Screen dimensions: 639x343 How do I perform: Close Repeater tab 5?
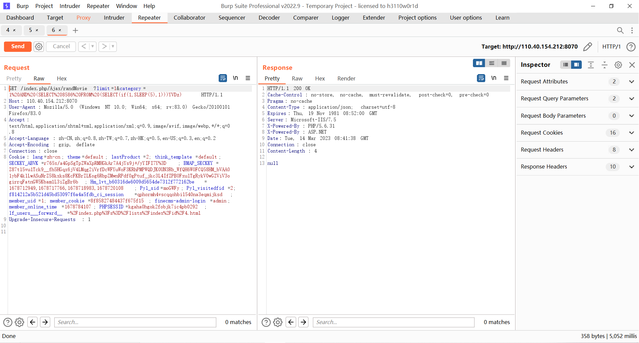click(37, 30)
